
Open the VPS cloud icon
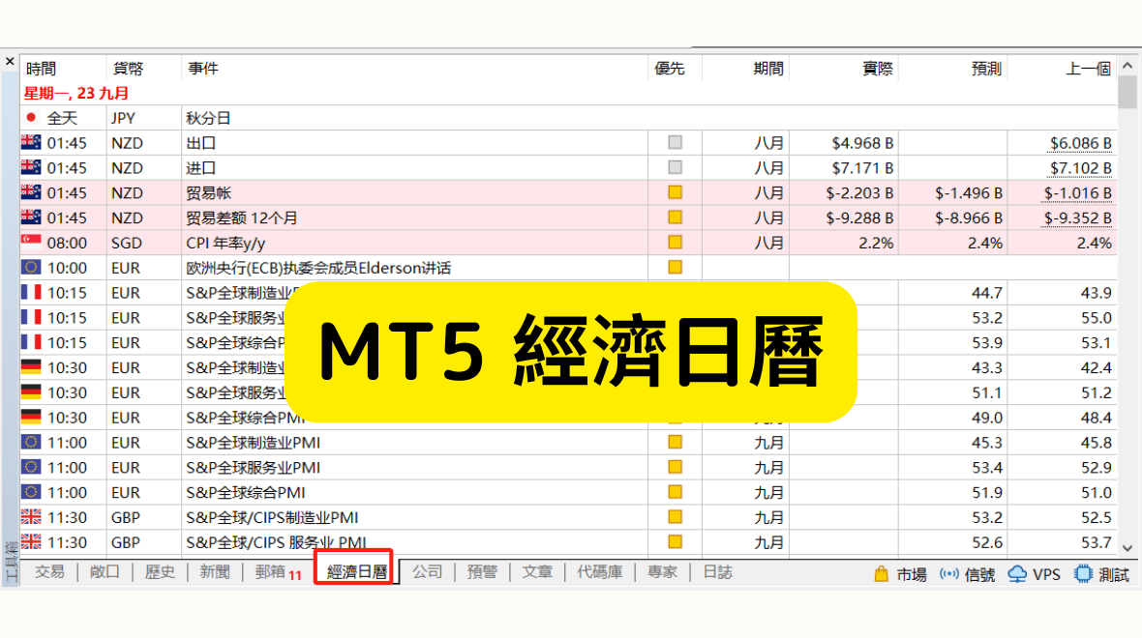coord(1017,574)
